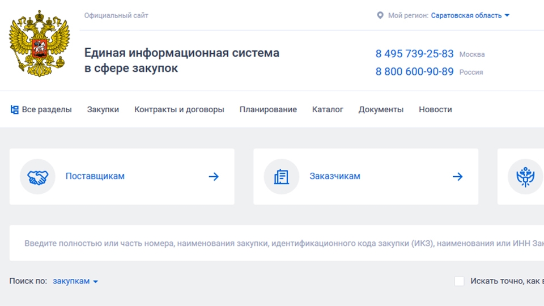Viewport: 544px width, 306px height.
Task: Click the arrow in the Заказчикам card
Action: [x=458, y=177]
